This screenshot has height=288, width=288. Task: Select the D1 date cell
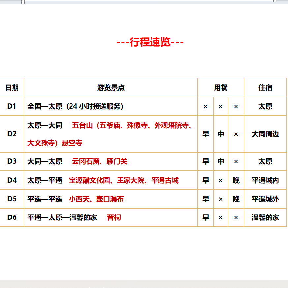[12, 106]
